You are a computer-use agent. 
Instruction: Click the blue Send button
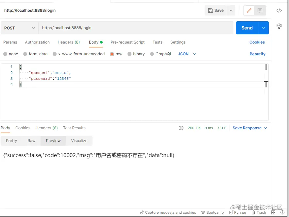coord(247,28)
